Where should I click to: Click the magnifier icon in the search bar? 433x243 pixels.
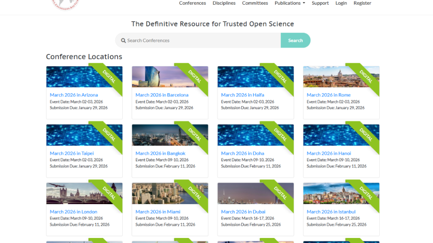[x=123, y=40]
